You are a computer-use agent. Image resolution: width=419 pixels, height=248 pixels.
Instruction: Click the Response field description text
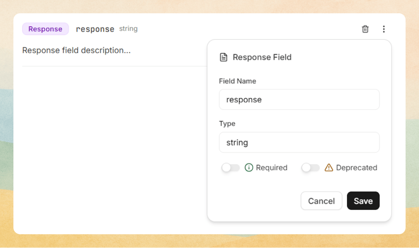76,50
